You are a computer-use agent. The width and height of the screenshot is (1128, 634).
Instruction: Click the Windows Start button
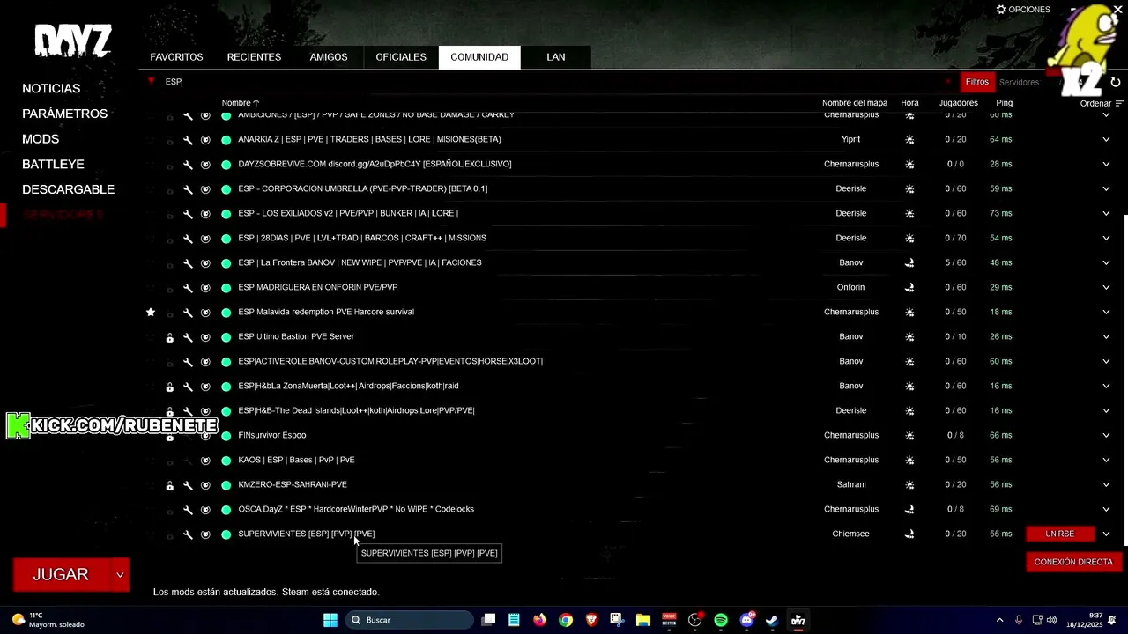(x=330, y=620)
